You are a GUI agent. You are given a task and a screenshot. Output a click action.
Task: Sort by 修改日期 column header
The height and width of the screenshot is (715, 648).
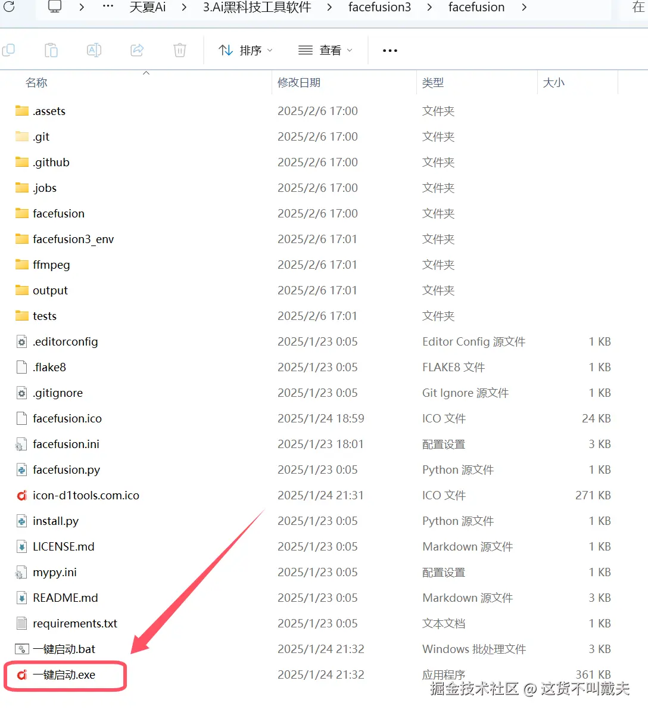pyautogui.click(x=299, y=83)
